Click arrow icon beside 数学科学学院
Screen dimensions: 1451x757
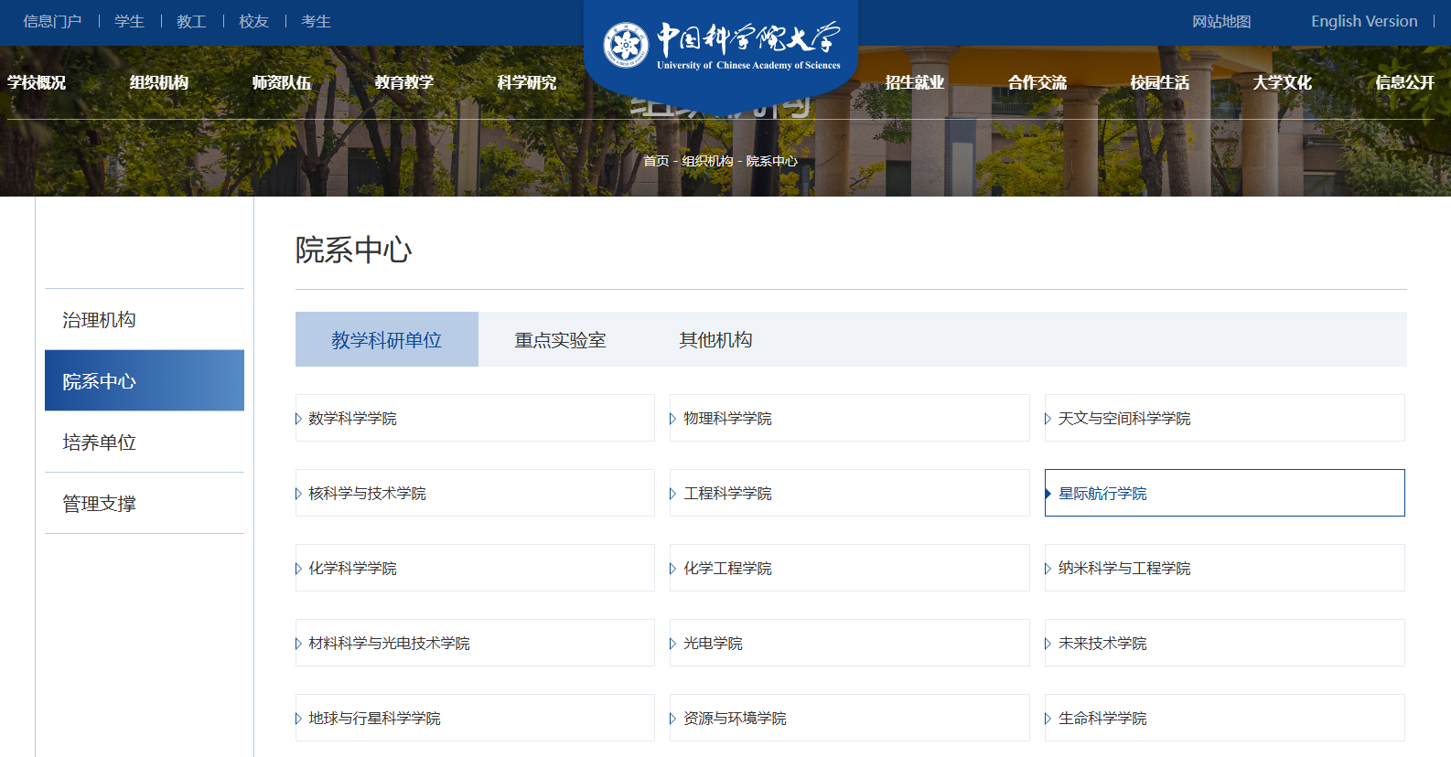pos(298,419)
